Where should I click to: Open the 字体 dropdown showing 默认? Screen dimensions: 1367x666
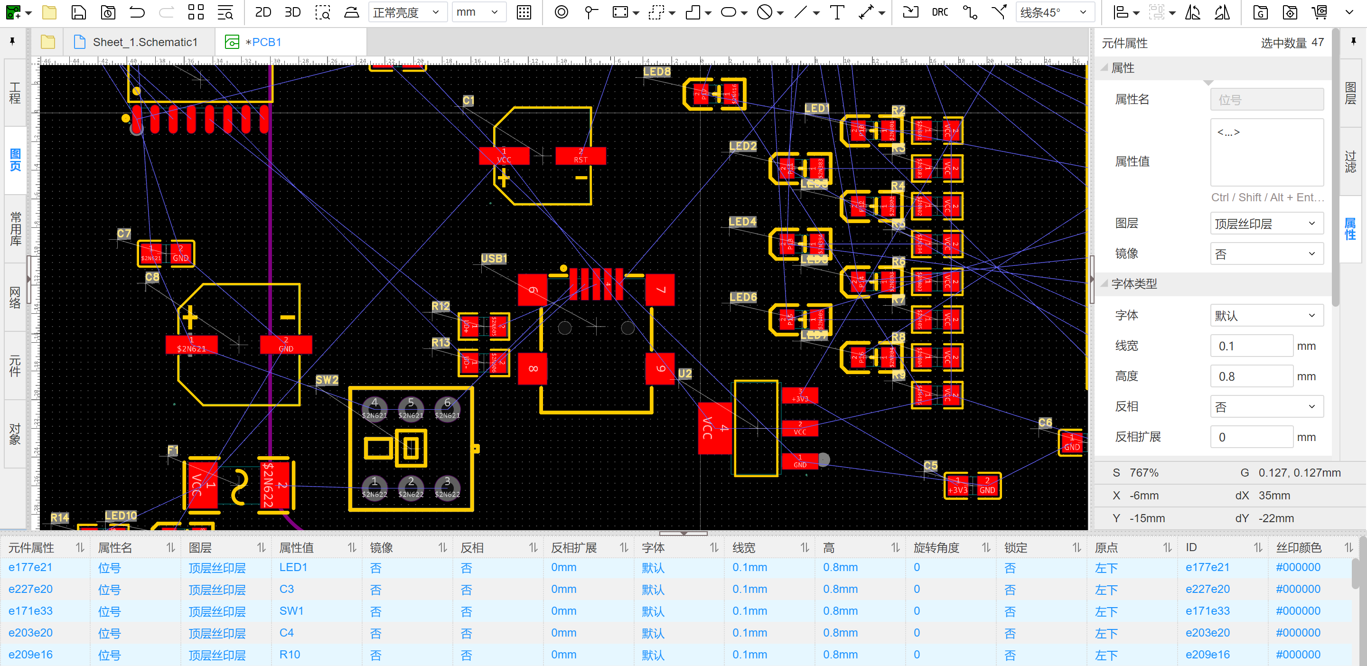(x=1267, y=315)
